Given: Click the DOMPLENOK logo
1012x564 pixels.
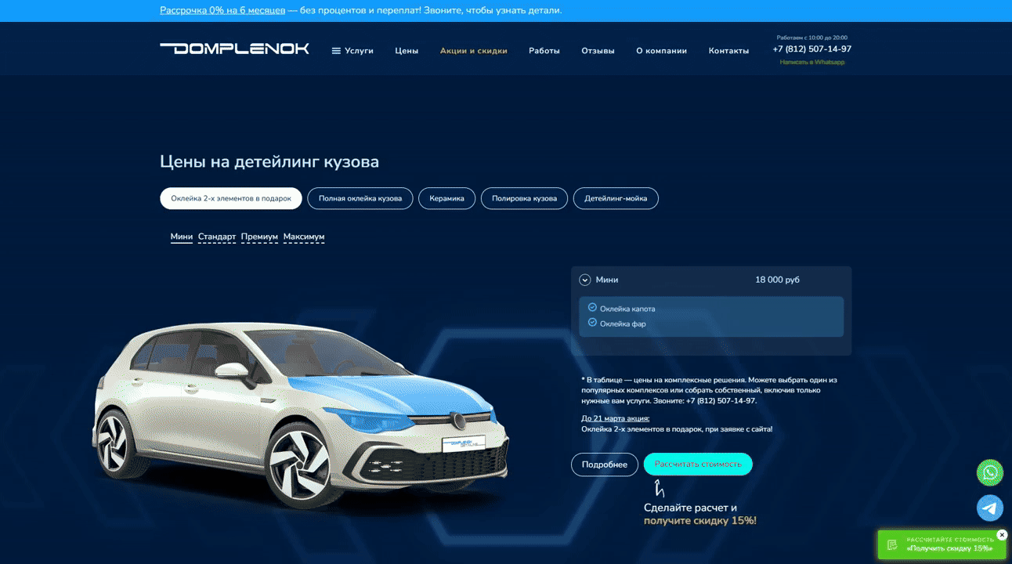Looking at the screenshot, I should 234,49.
